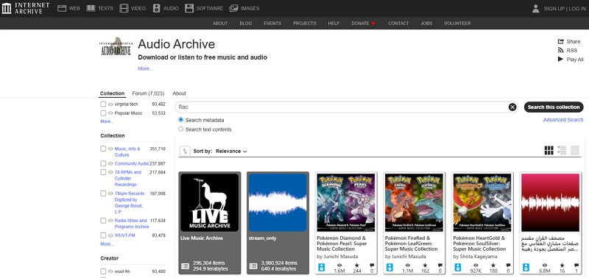589x278 pixels.
Task: Check the virginia tech filter box
Action: coord(103,104)
